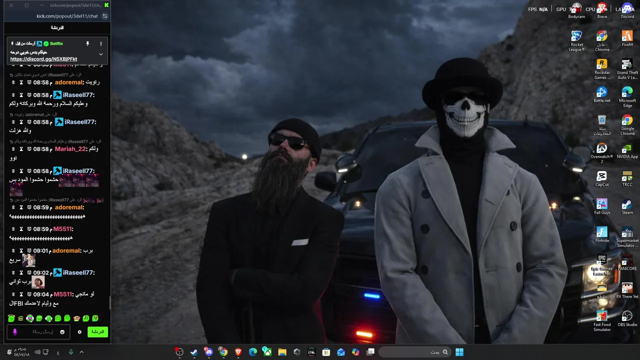This screenshot has height=360, width=640.
Task: Open the discord.gg invite link
Action: coord(43,59)
